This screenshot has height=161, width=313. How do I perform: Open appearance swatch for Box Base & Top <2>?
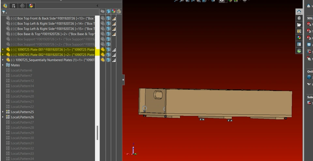[x=113, y=34]
